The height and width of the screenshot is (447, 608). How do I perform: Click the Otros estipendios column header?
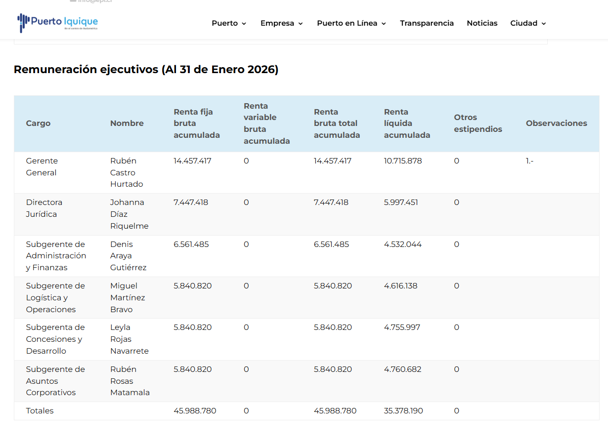tap(478, 123)
